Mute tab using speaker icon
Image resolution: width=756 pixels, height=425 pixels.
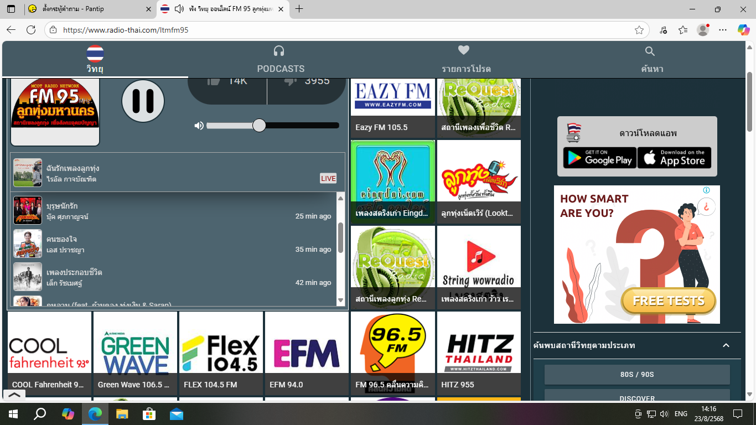pos(179,9)
